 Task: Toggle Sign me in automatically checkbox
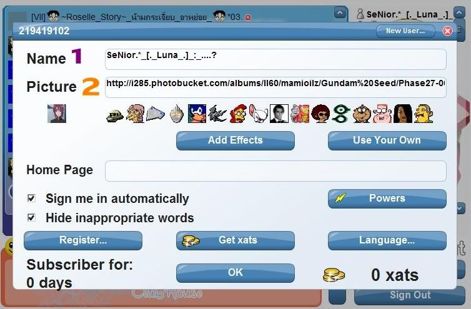coord(31,198)
